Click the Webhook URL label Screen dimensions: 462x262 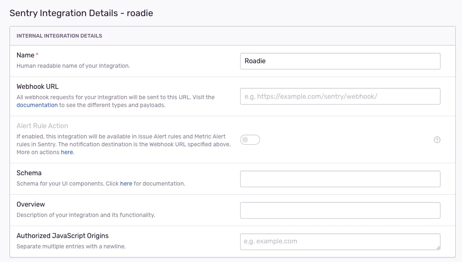pos(37,86)
